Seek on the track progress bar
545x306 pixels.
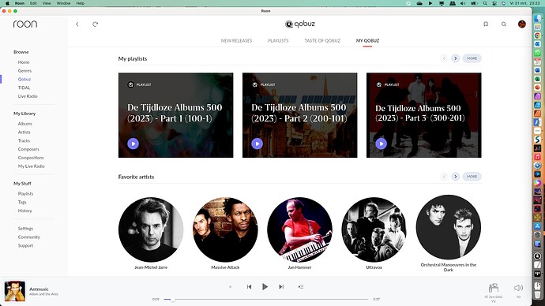tap(266, 299)
